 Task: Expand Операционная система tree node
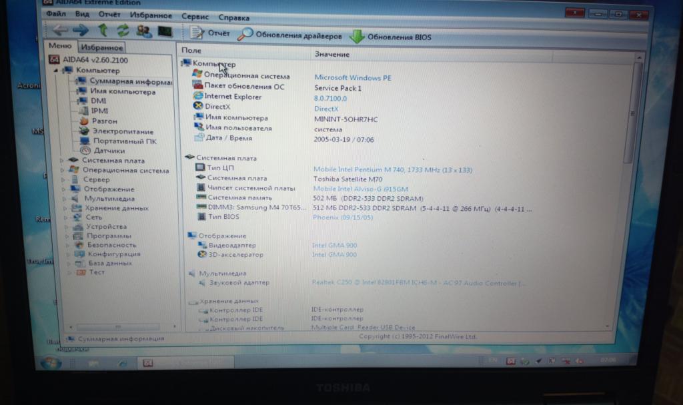(63, 170)
